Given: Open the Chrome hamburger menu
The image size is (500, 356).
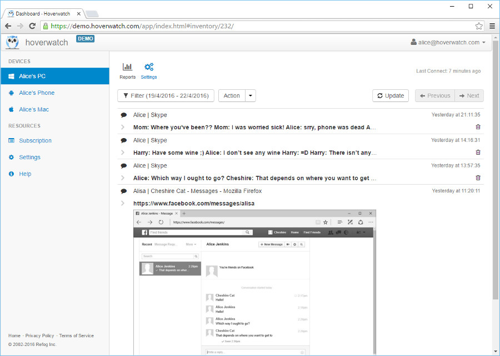Looking at the screenshot, I should (x=492, y=26).
